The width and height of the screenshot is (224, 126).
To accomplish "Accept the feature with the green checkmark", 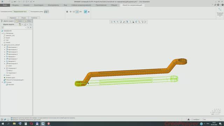I will coord(85,12).
